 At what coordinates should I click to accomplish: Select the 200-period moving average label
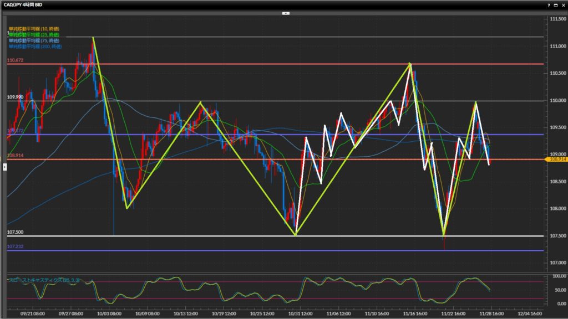pos(34,47)
